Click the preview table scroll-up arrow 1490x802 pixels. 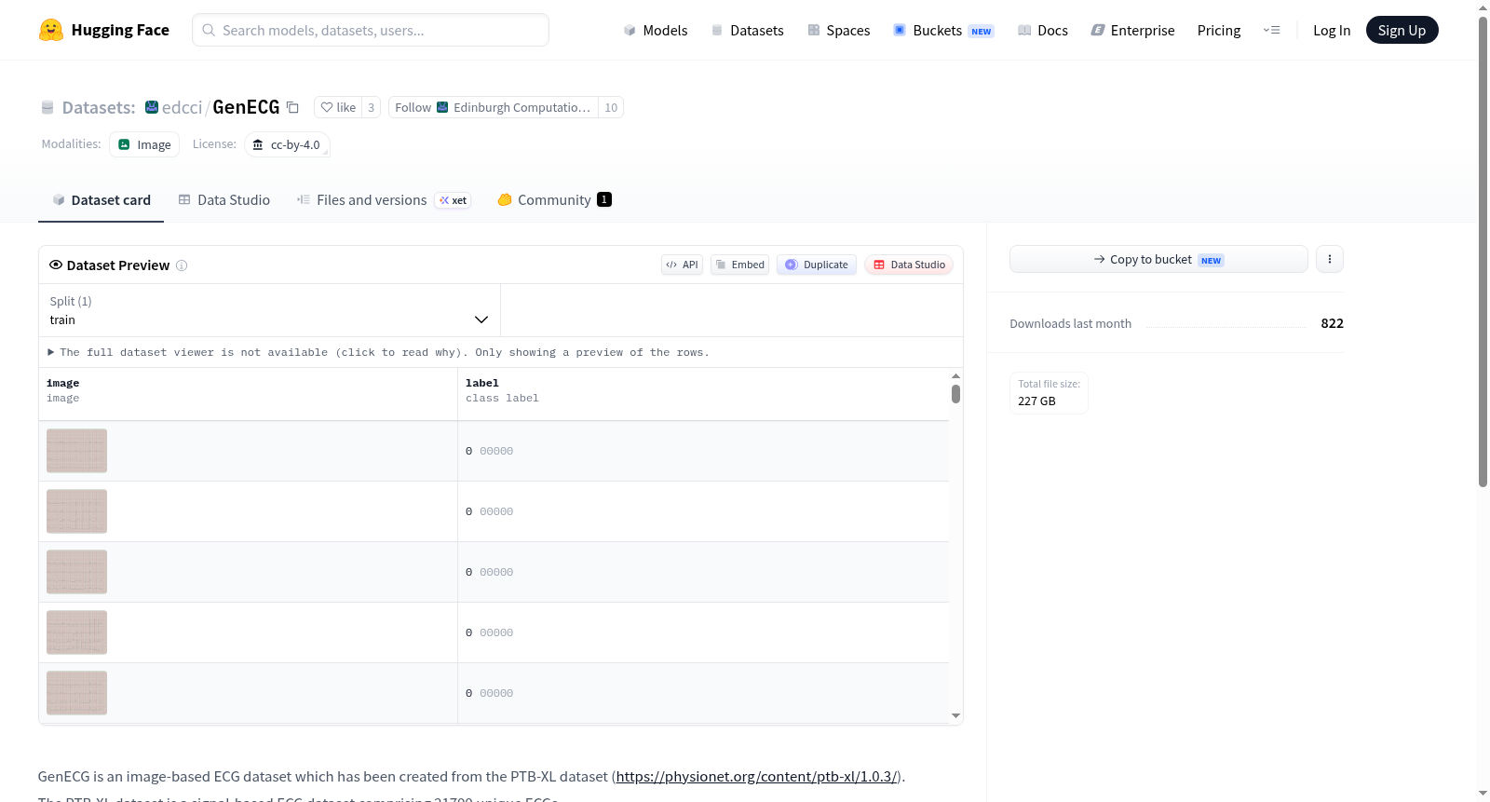coord(955,375)
